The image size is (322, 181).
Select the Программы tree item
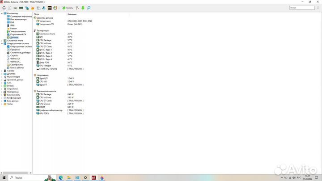click(13, 92)
